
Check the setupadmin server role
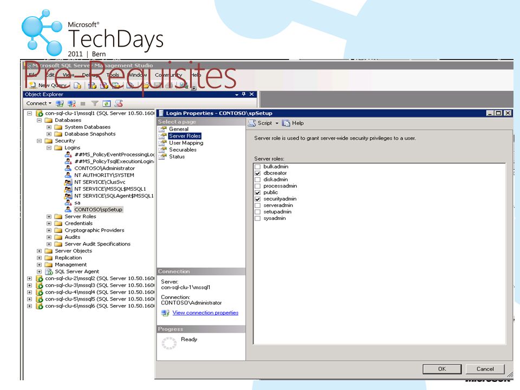pos(257,212)
